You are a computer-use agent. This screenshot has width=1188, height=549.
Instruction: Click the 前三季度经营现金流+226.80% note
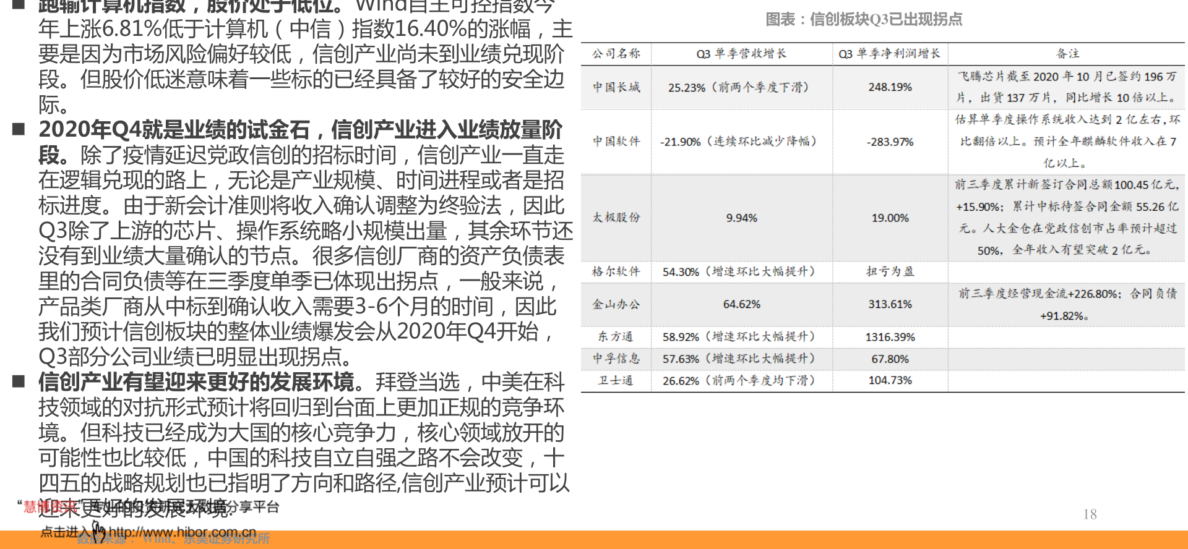coord(1067,305)
